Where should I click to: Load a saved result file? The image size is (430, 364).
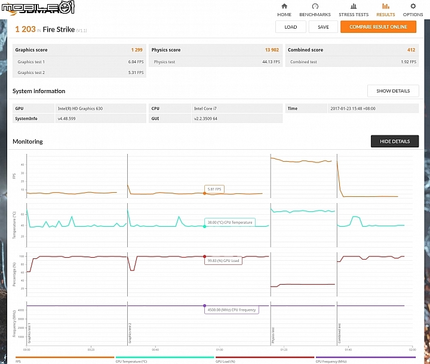point(291,27)
